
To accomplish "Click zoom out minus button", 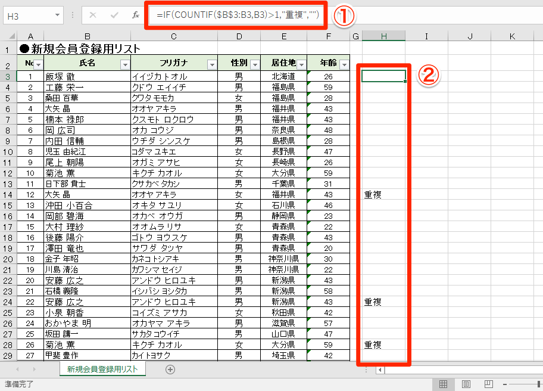I will (505, 384).
